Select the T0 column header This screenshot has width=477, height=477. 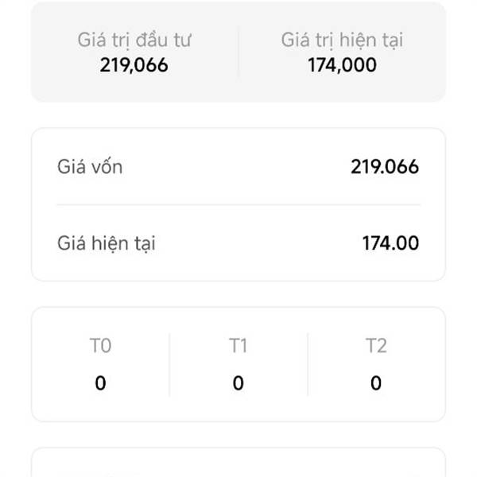[100, 346]
